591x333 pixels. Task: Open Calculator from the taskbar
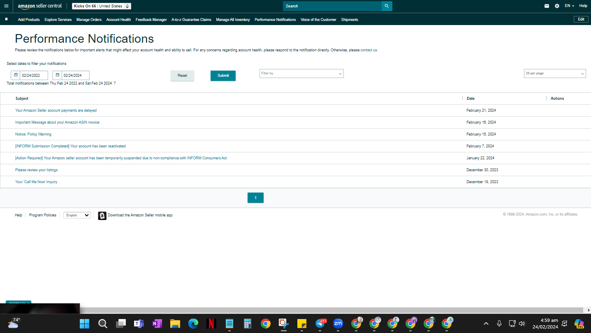248,324
